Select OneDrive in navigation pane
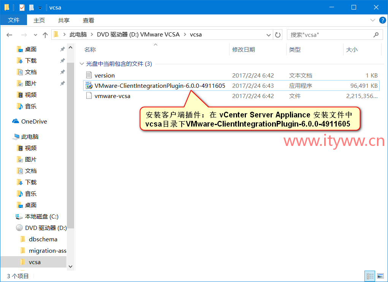The image size is (388, 282). tap(34, 122)
